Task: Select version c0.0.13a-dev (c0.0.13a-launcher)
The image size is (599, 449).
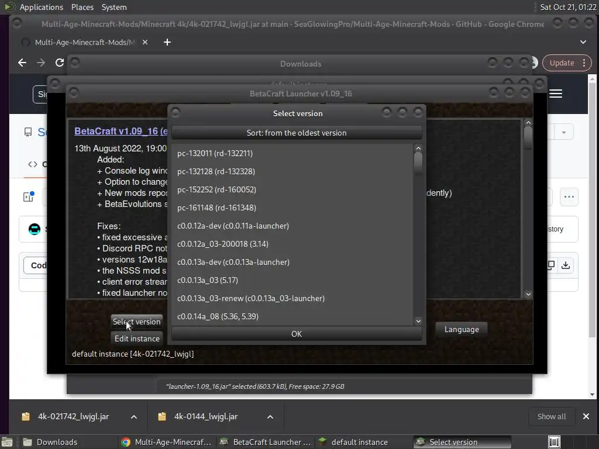Action: [292, 263]
